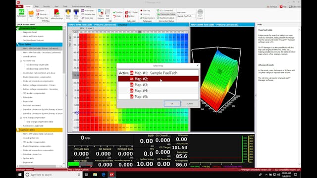The height and width of the screenshot is (178, 317).
Task: Click the TPS / Pedal calibration icon
Action: (126, 12)
